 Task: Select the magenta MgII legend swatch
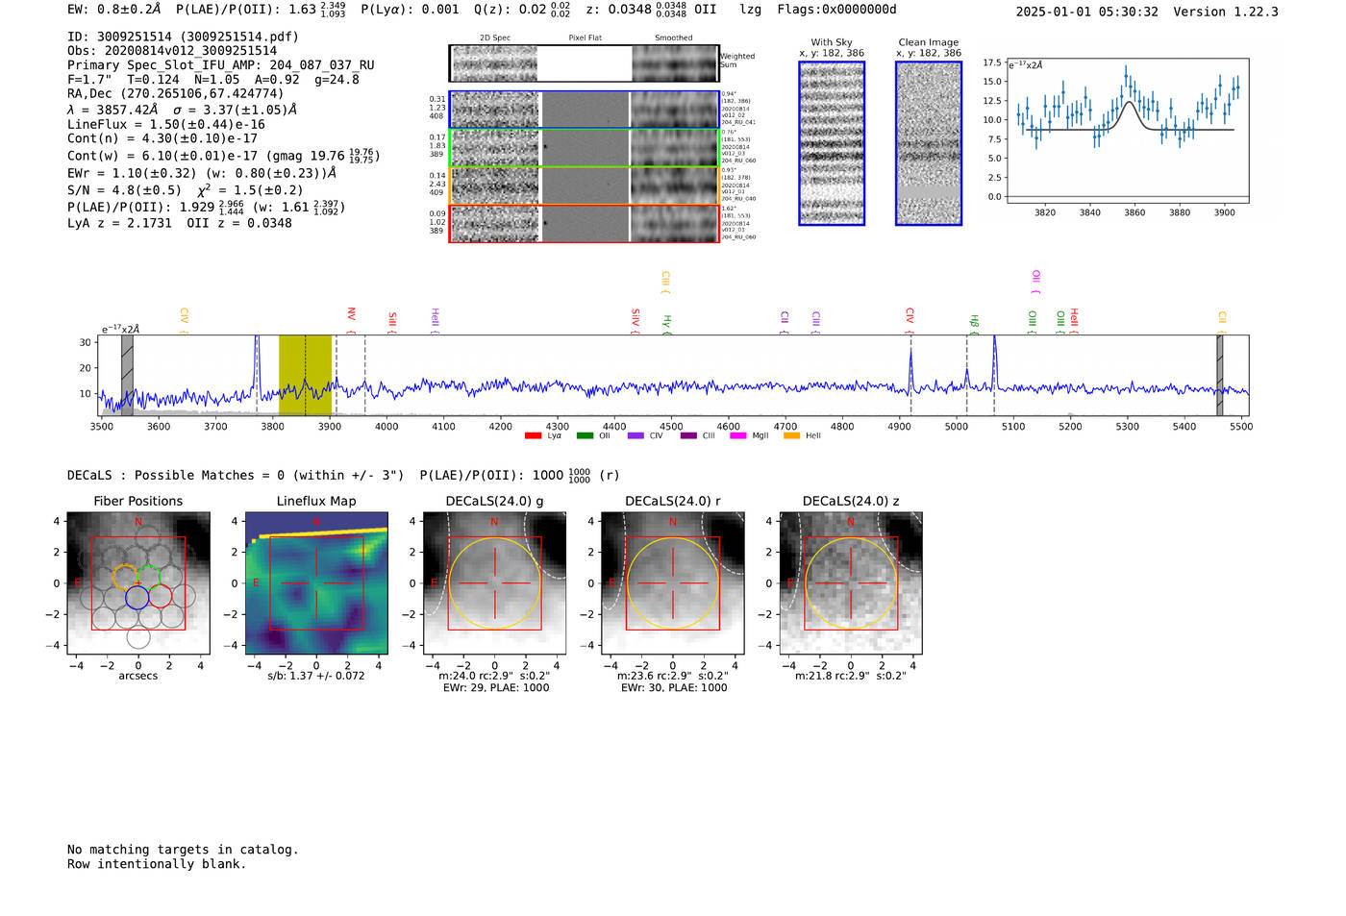tap(738, 435)
